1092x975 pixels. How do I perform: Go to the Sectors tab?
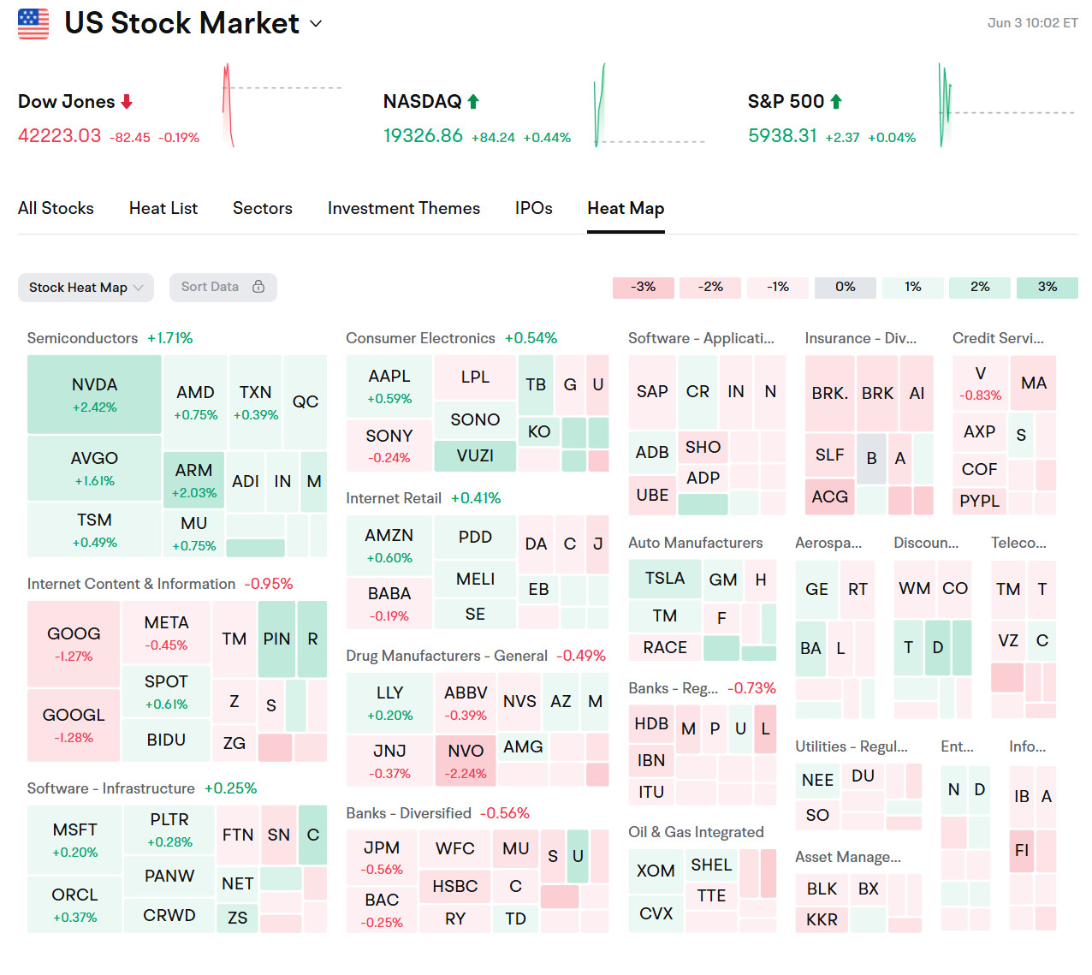pos(262,208)
